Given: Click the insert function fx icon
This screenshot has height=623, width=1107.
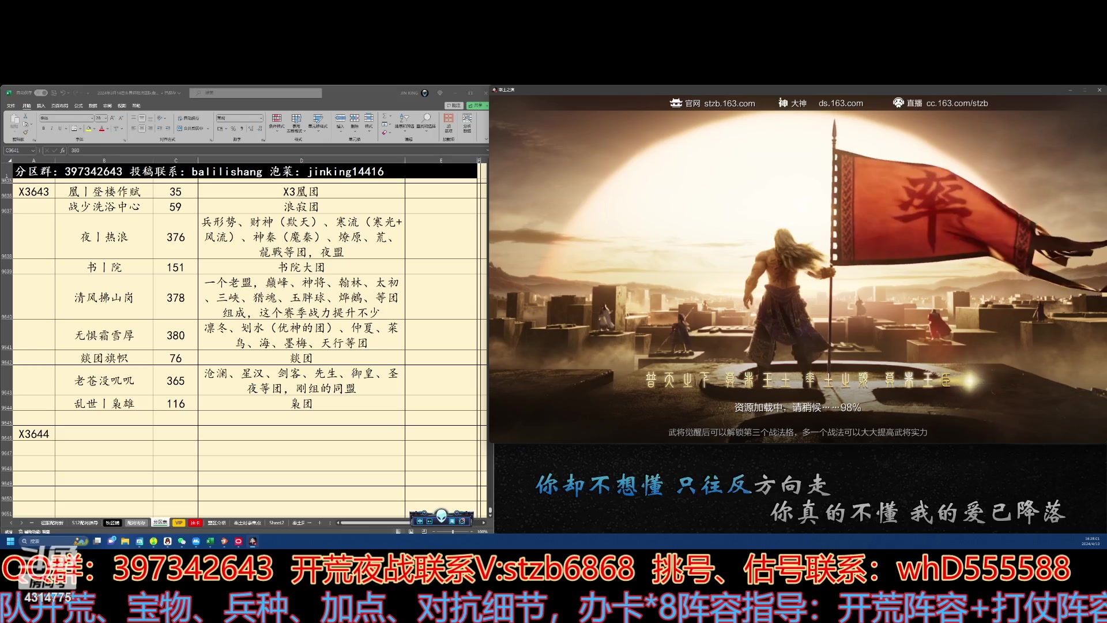Looking at the screenshot, I should point(62,151).
